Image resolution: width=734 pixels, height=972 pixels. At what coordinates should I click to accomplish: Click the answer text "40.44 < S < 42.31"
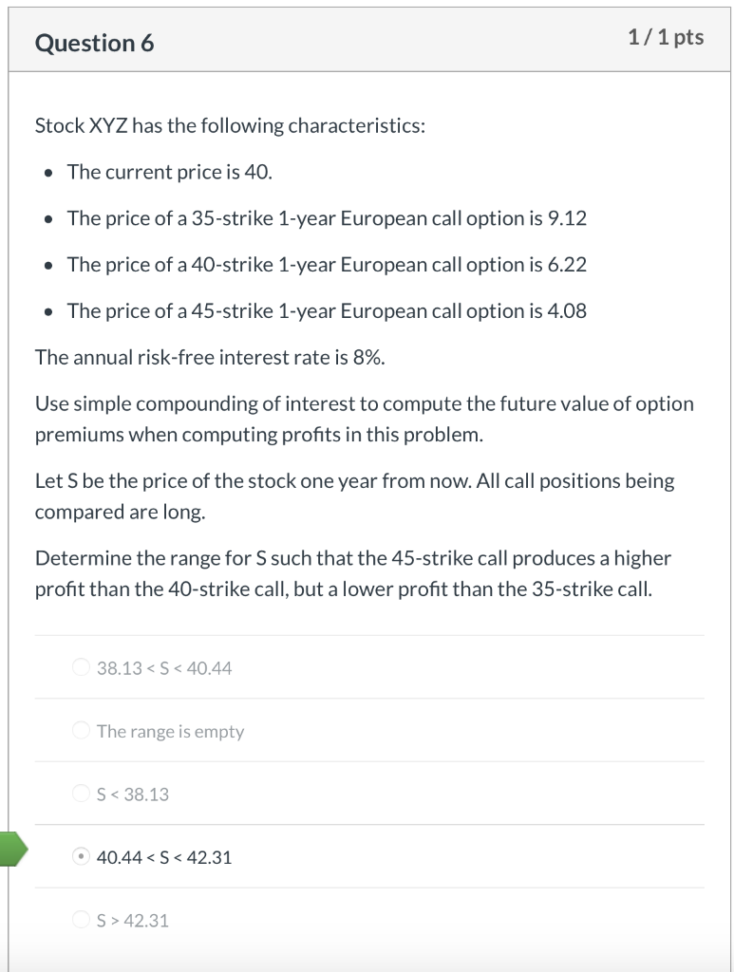pos(163,856)
